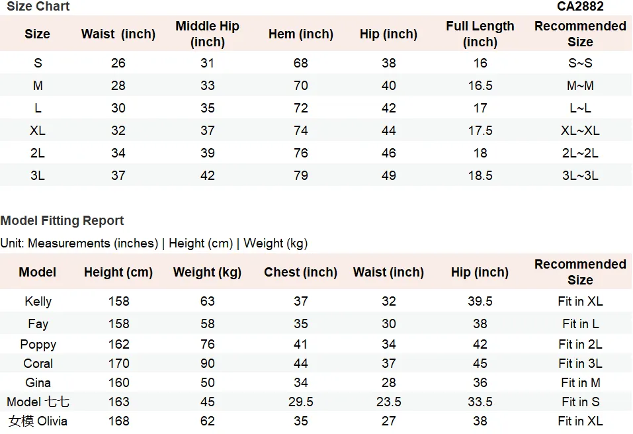Select the CA2882 product code
The image size is (633, 434).
coord(580,6)
